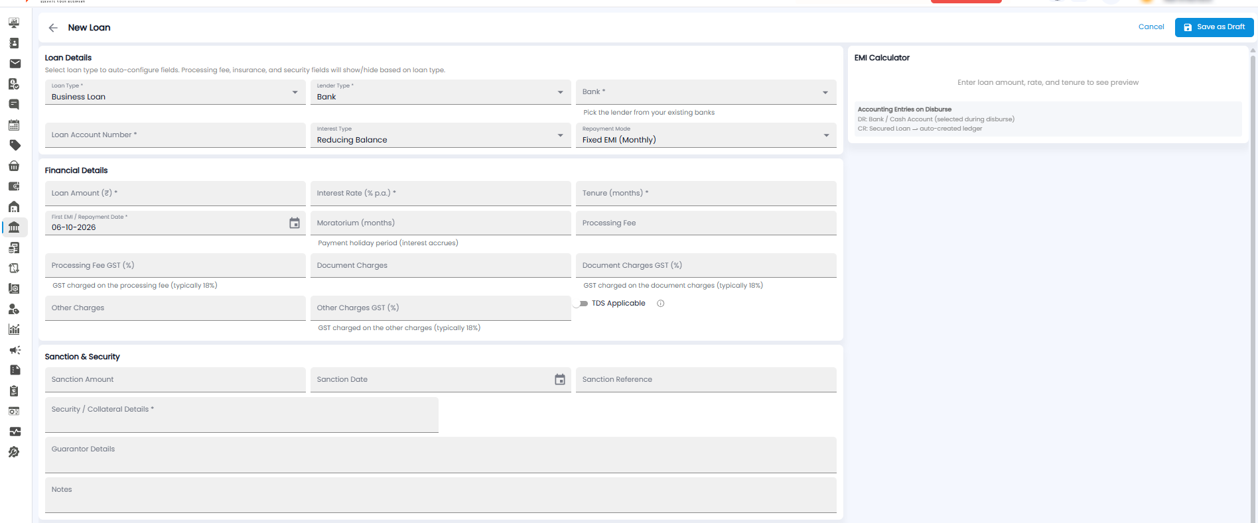This screenshot has height=523, width=1258.
Task: Open the wallet sidebar icon
Action: click(14, 186)
